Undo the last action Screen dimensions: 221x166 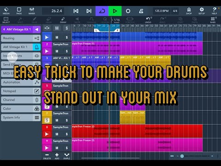148,20
